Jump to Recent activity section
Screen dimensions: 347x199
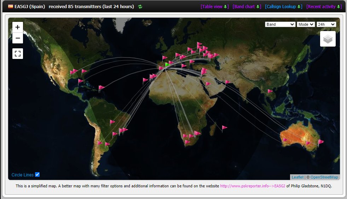324,7
